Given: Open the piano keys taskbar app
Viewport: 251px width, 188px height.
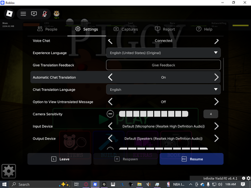Looking at the screenshot, I should pos(113,184).
